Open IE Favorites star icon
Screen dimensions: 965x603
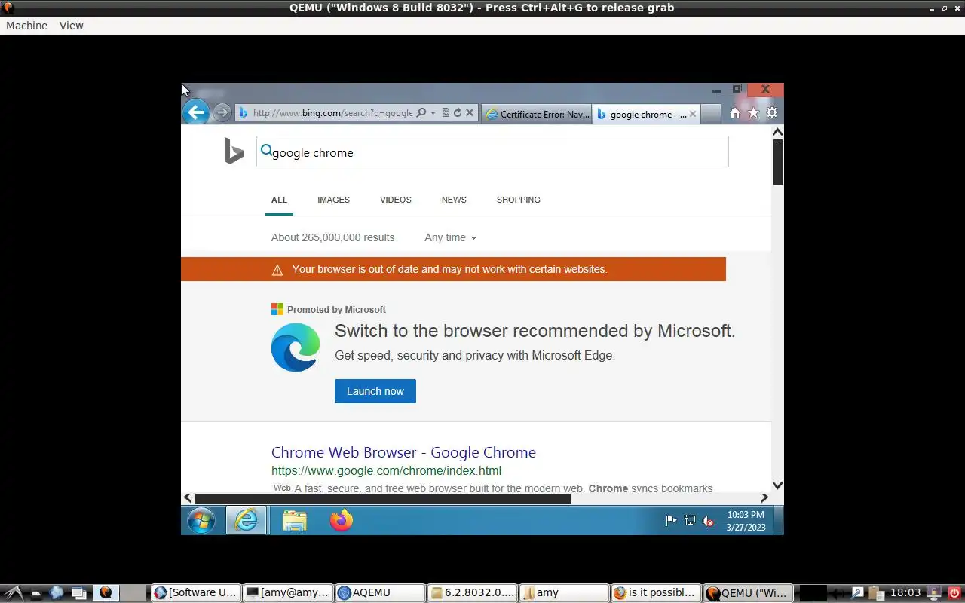[x=753, y=113]
